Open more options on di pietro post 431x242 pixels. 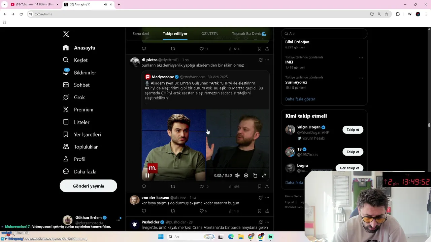pos(267,60)
